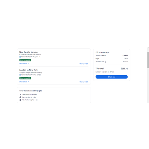The image size is (149, 149).
Task: Click the X icon beside Seat choice not allowed
Action: (20, 94)
